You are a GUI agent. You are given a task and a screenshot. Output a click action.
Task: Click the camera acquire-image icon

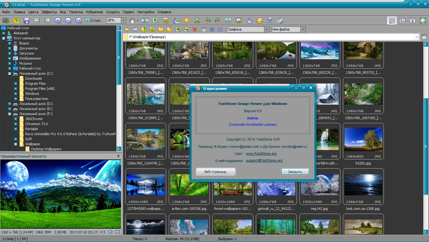point(6,20)
